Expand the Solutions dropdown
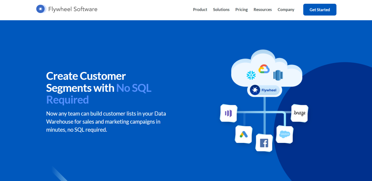 tap(221, 10)
